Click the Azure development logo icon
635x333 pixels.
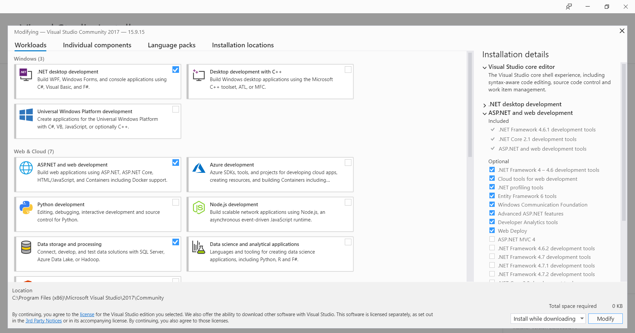(x=199, y=168)
